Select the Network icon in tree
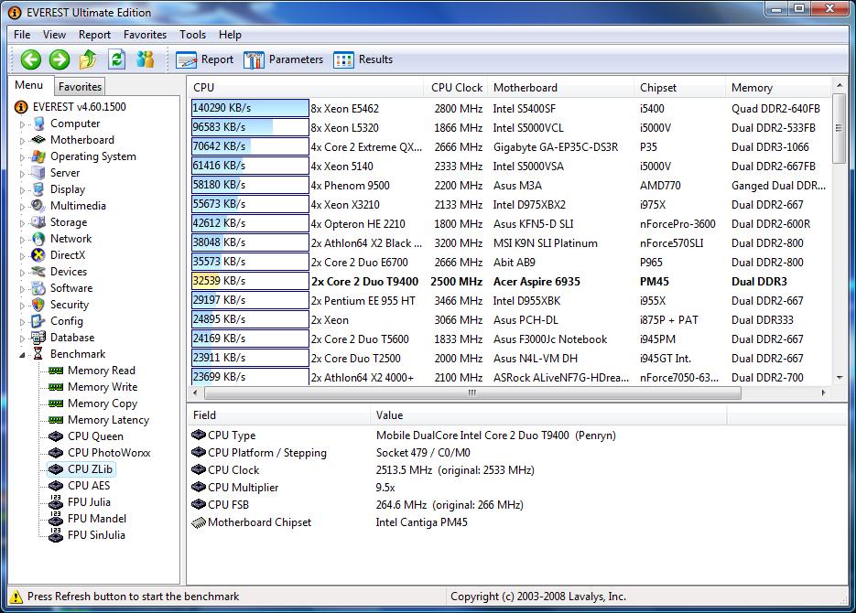This screenshot has width=856, height=613. click(x=38, y=239)
